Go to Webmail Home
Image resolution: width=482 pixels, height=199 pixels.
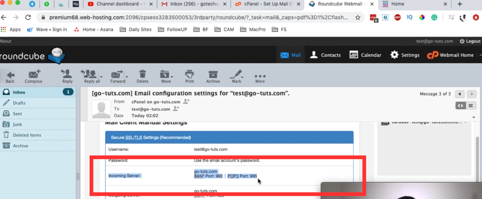(x=450, y=55)
